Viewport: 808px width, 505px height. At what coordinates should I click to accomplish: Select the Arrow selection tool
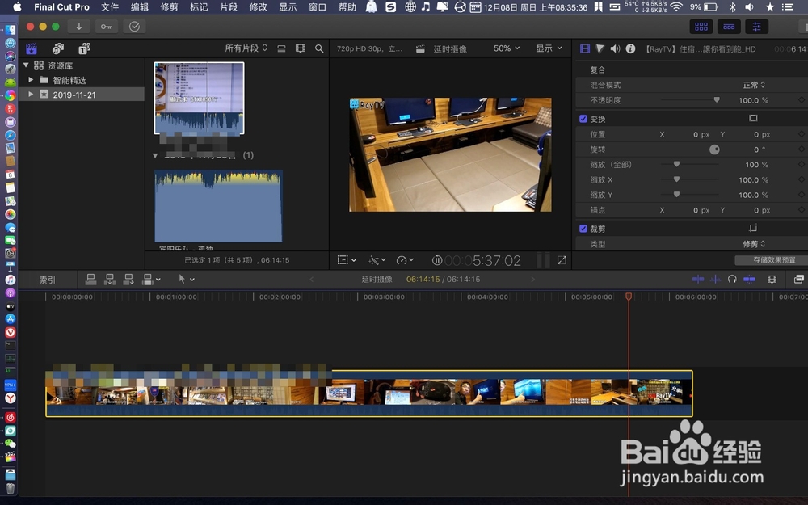click(183, 279)
